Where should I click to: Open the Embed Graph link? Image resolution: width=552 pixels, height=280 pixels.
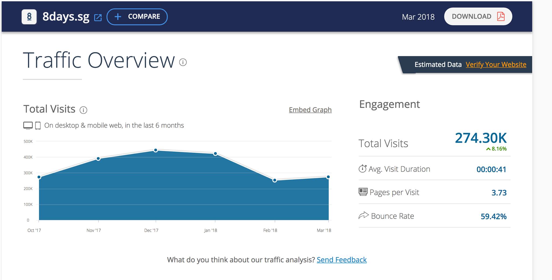310,110
